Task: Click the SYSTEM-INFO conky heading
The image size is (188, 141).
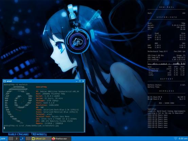Action: [x=167, y=17]
